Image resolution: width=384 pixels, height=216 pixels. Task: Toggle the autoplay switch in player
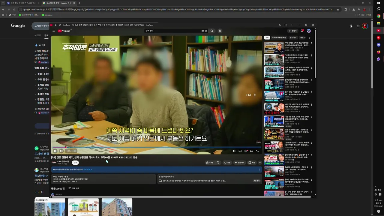tap(234, 151)
